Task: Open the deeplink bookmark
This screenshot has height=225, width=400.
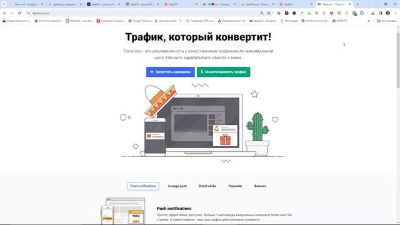Action: (263, 21)
